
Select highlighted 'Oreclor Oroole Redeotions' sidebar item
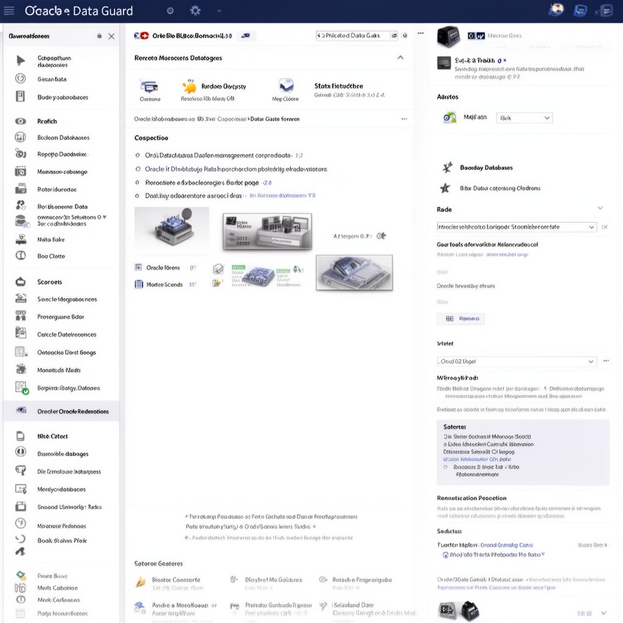(61, 411)
